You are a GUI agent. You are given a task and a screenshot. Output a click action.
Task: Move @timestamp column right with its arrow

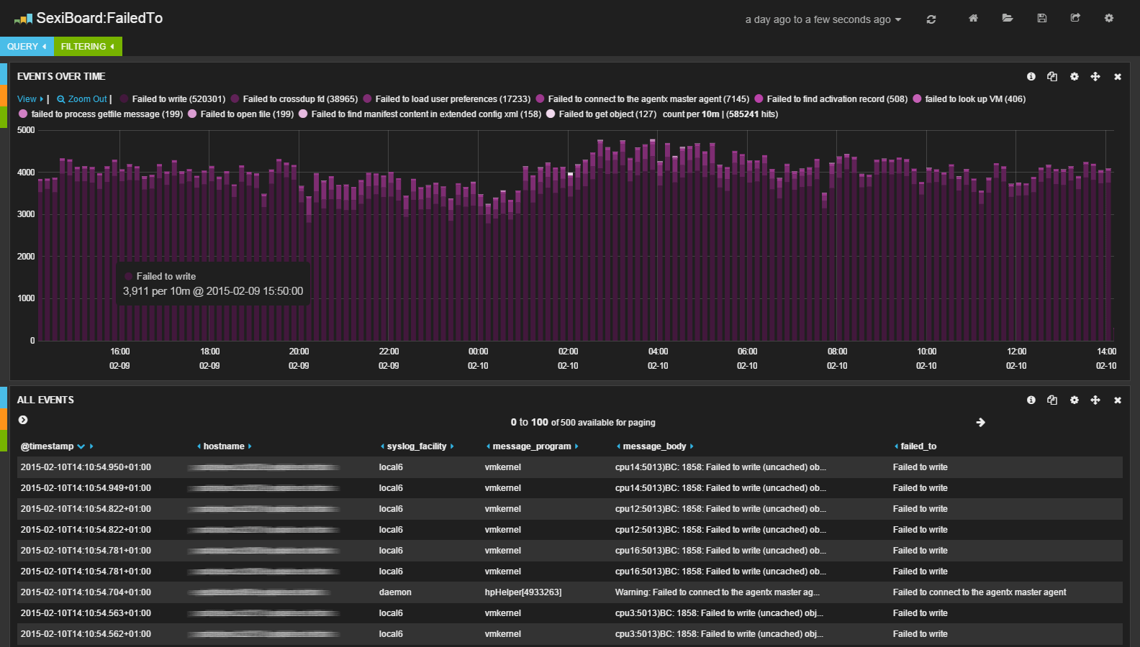[x=91, y=446]
